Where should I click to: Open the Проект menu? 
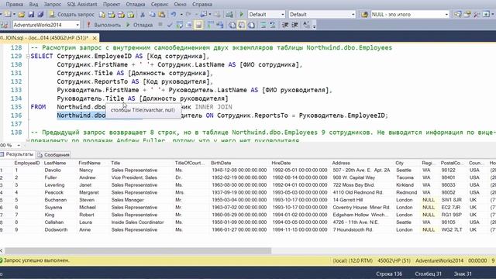(x=112, y=5)
